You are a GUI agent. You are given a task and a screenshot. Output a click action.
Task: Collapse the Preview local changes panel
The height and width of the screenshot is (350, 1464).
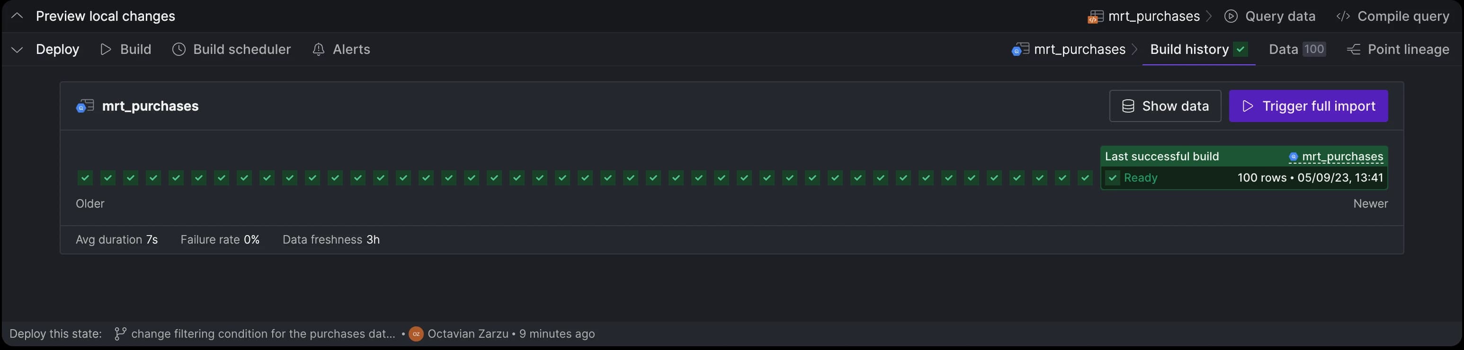pos(17,17)
